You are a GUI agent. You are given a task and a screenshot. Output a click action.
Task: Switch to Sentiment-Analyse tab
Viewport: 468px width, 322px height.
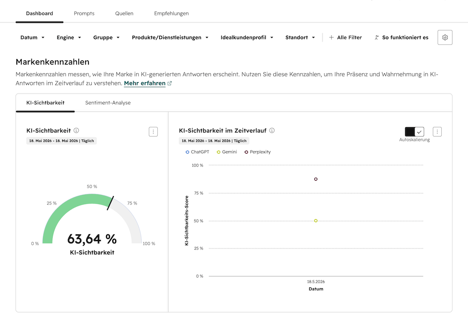click(108, 102)
